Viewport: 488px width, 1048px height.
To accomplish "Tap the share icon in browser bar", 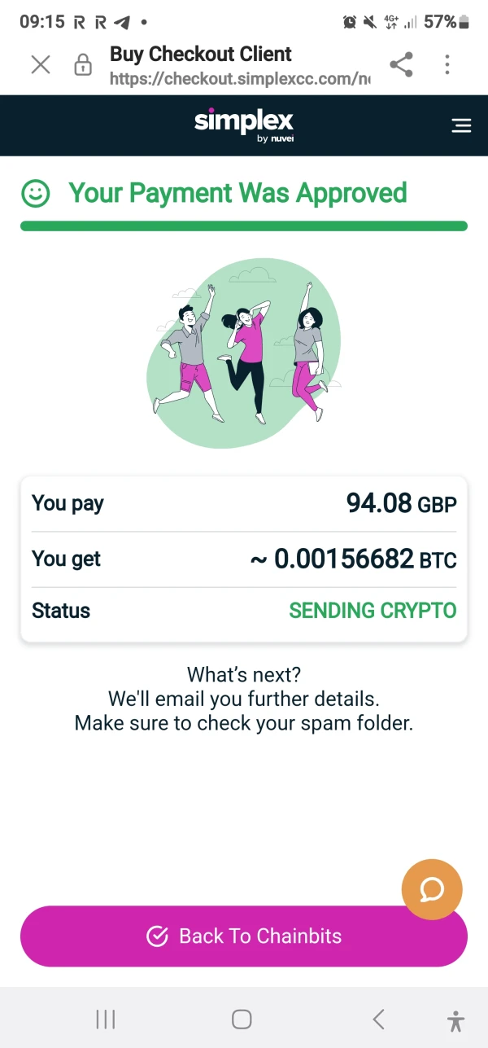I will point(401,65).
